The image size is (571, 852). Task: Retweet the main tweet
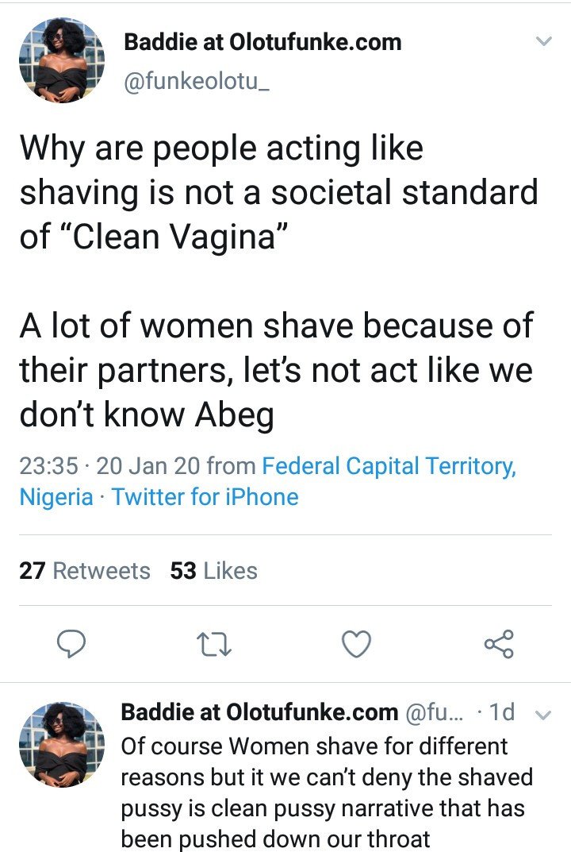pos(213,644)
